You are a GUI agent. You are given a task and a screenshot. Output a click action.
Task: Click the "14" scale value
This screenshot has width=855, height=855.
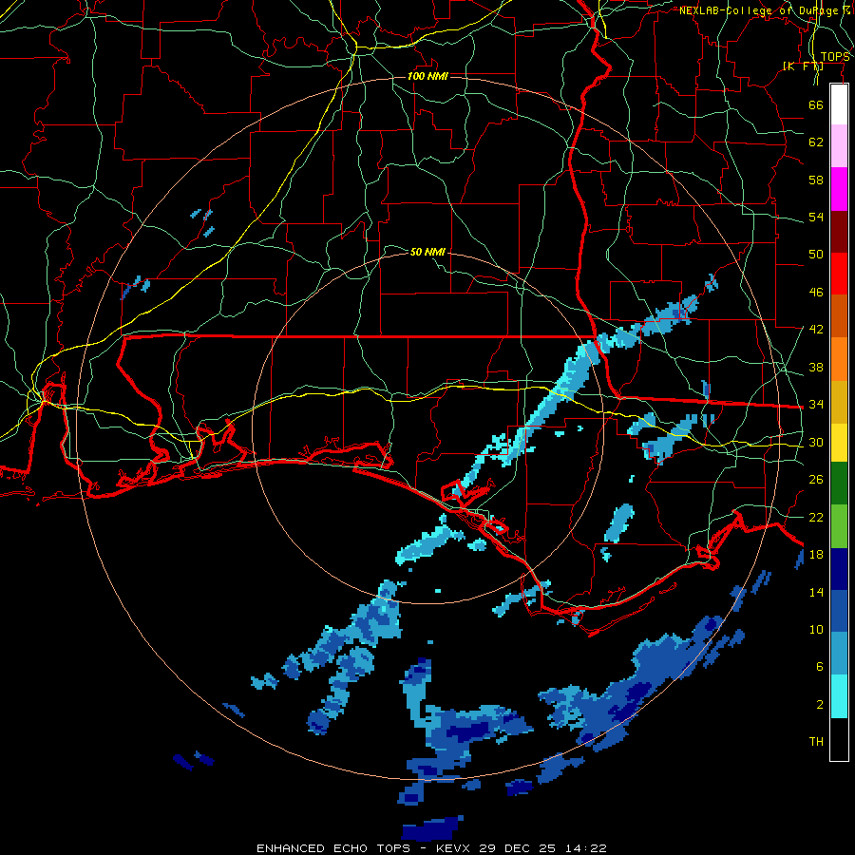click(x=816, y=592)
